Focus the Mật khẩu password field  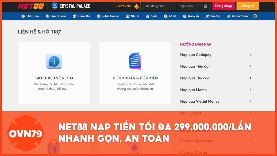pyautogui.click(x=194, y=6)
